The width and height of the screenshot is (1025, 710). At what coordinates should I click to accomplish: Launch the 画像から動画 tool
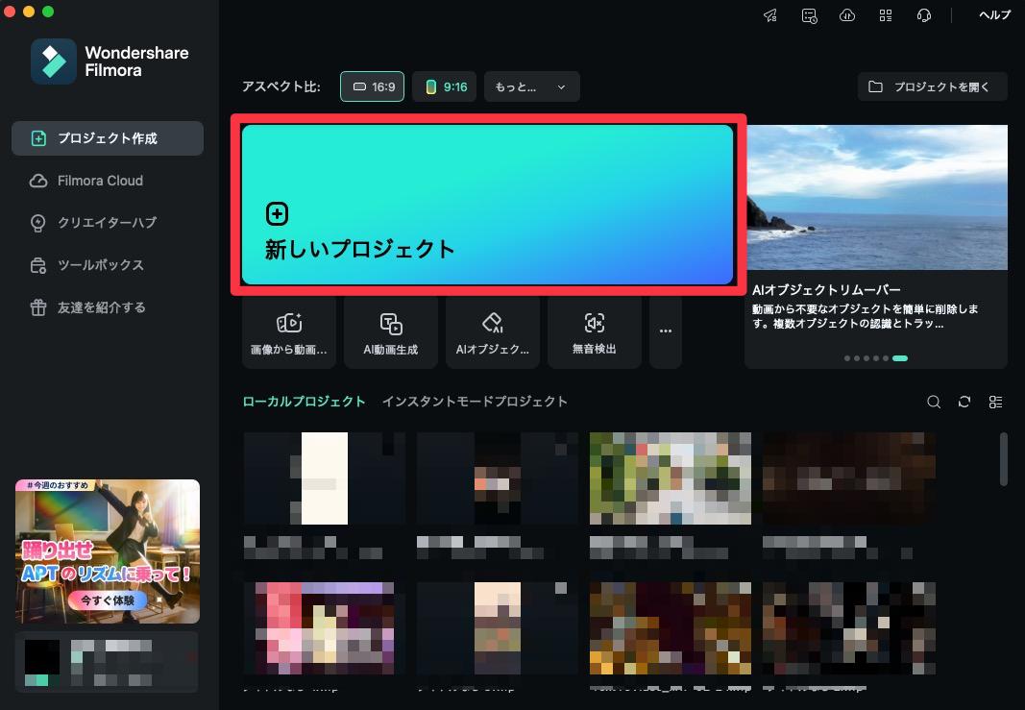coord(289,332)
